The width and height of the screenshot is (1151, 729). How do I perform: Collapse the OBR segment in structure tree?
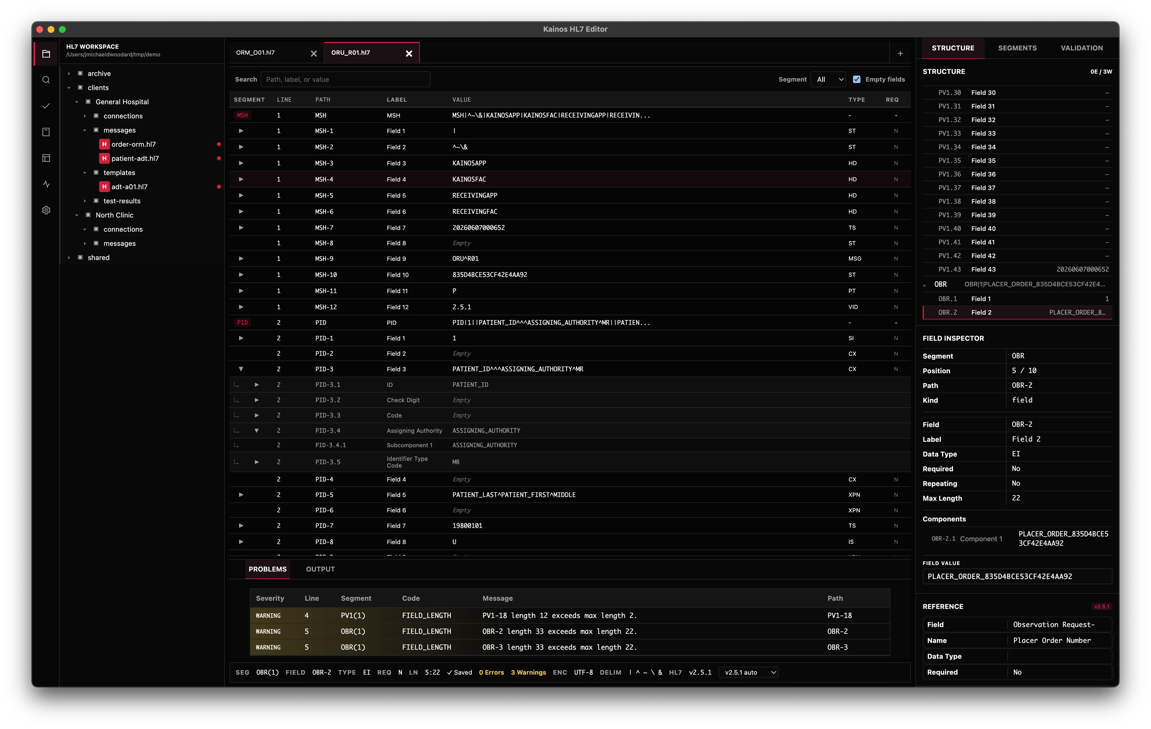click(924, 285)
